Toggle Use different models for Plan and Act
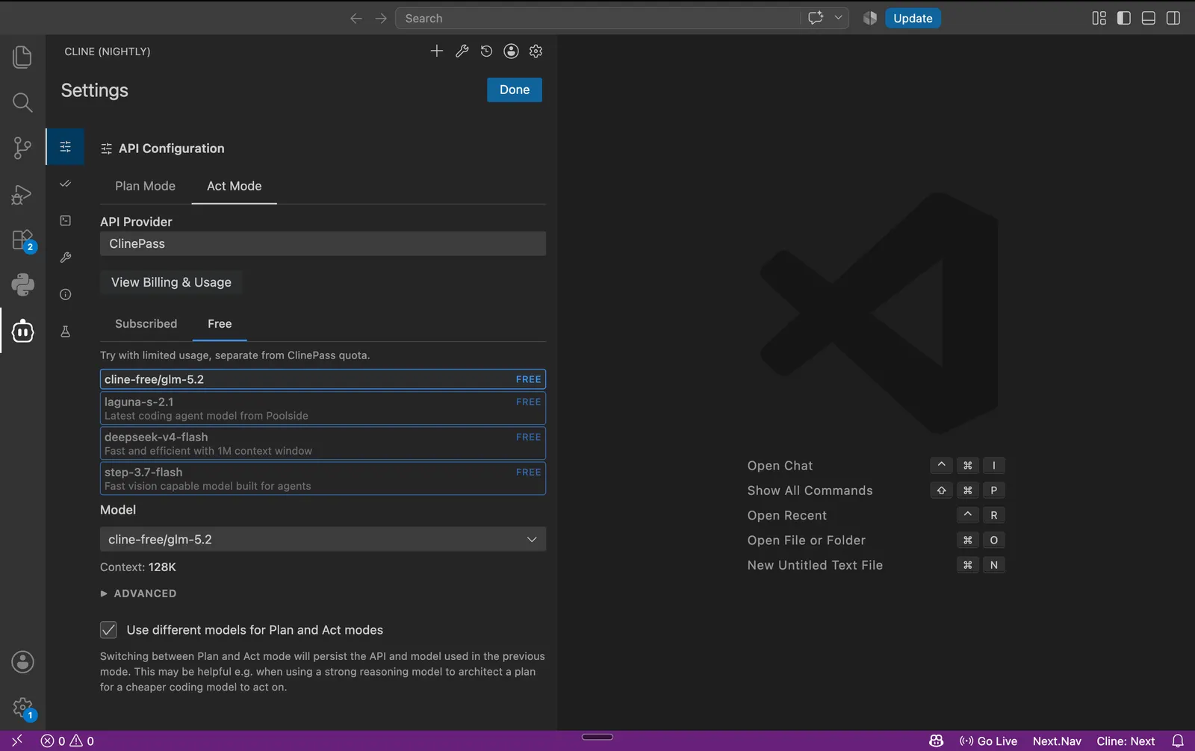 pyautogui.click(x=108, y=629)
